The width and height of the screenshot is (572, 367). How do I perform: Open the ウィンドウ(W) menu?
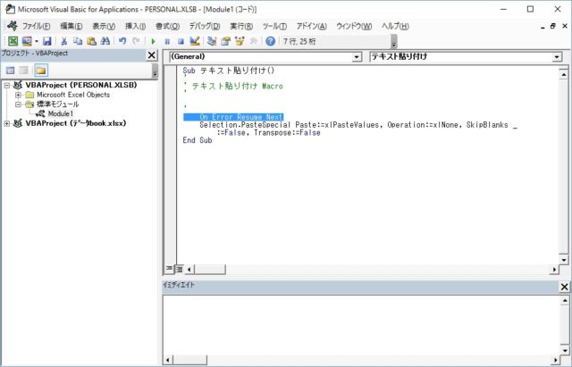pos(354,26)
